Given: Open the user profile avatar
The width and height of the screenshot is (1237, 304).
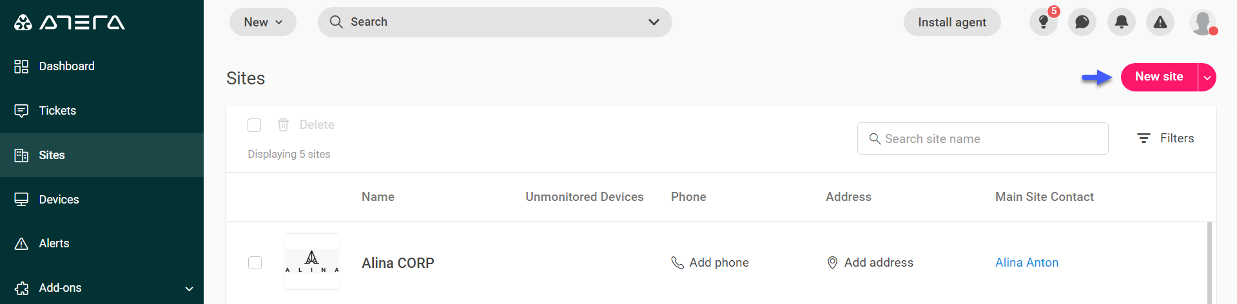Looking at the screenshot, I should [x=1202, y=23].
